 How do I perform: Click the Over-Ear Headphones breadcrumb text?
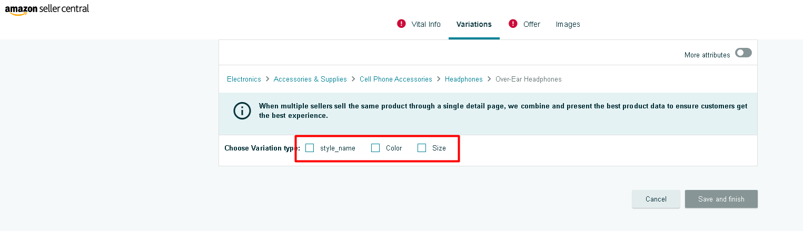(x=528, y=79)
